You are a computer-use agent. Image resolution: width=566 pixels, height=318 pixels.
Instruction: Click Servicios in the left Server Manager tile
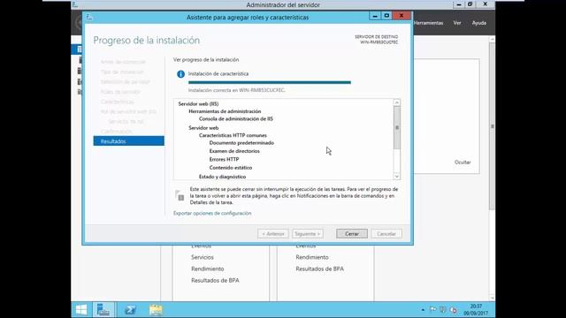203,257
